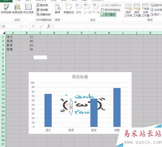The image size is (162, 147).
Task: Select row 27 header
Action: coord(3,144)
